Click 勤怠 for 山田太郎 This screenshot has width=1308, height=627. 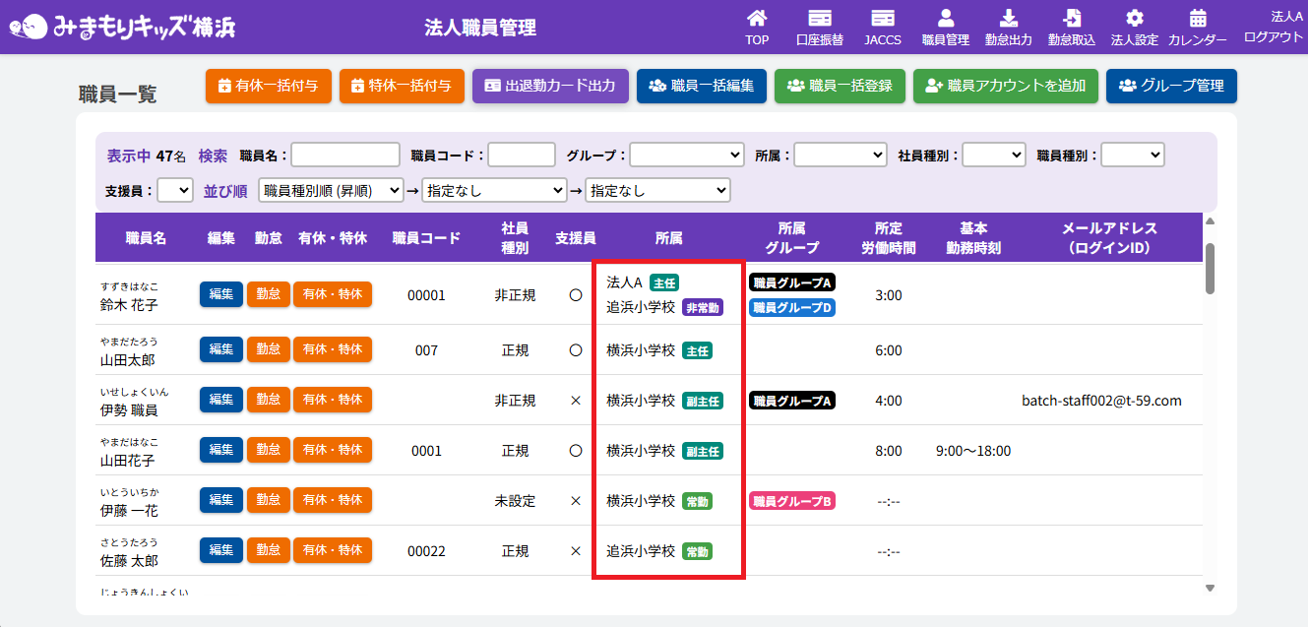coord(268,349)
